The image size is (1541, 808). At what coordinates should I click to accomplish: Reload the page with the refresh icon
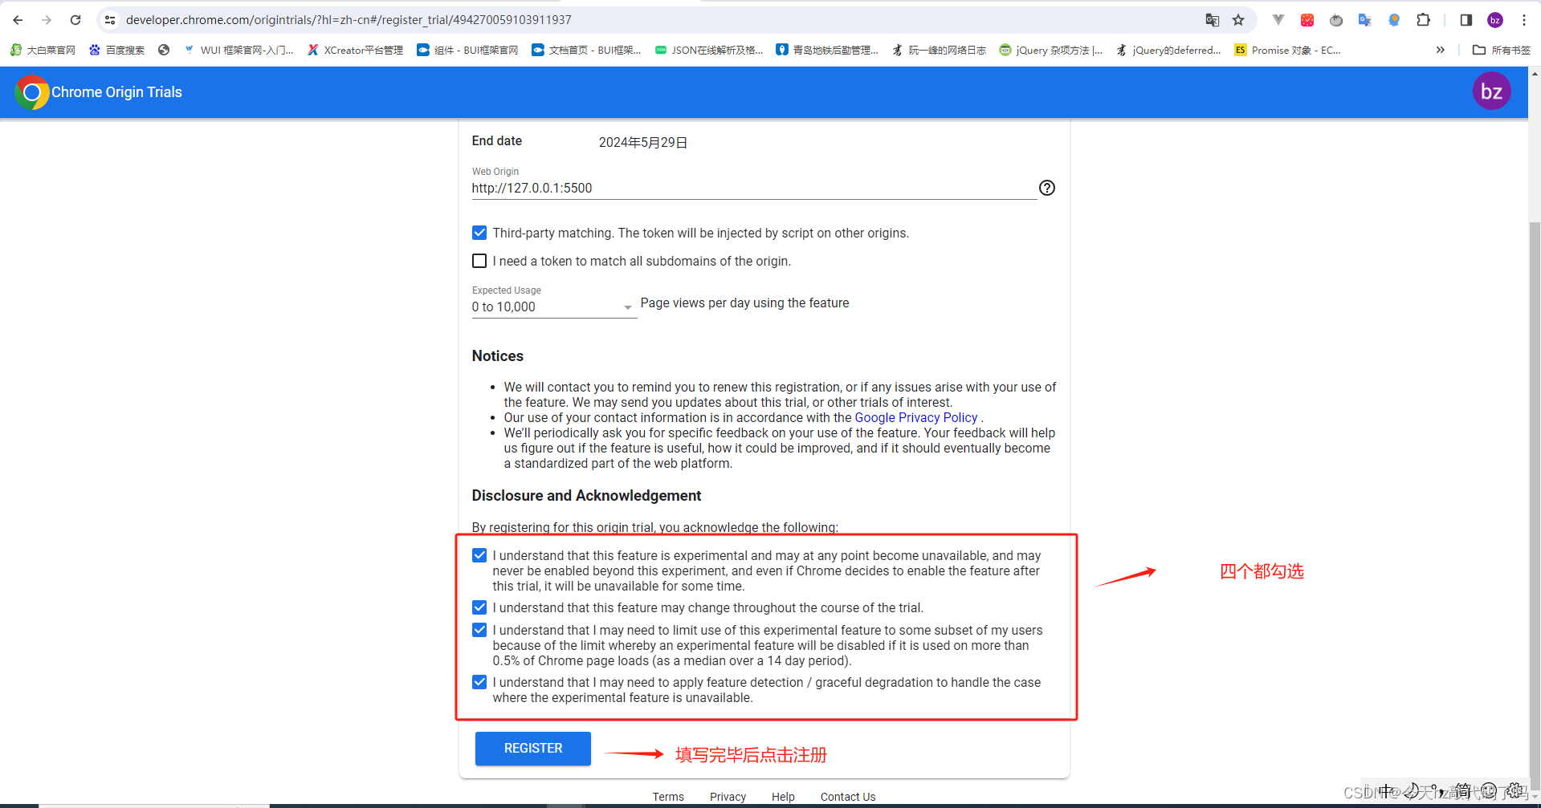coord(75,19)
